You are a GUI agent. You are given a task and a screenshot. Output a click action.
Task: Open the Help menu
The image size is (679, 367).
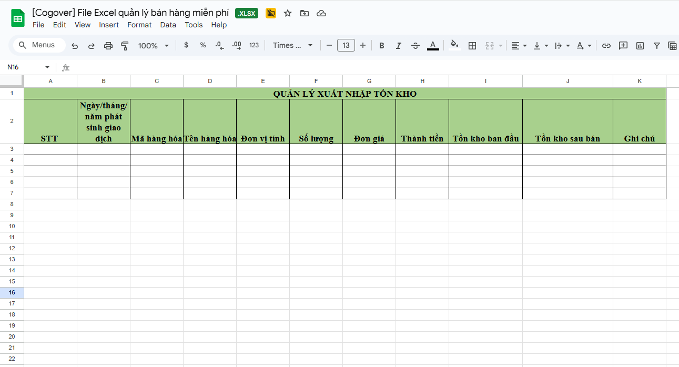pos(219,25)
